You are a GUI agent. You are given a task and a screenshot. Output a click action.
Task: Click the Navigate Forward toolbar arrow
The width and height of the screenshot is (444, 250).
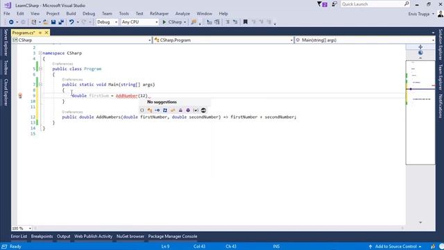click(x=23, y=22)
